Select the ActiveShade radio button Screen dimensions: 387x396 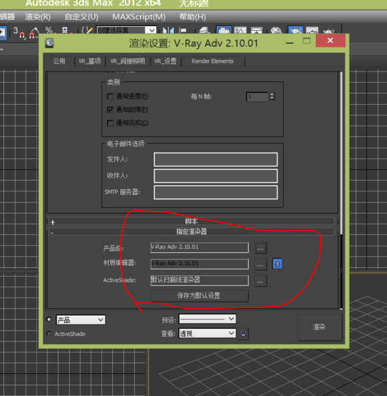point(49,334)
